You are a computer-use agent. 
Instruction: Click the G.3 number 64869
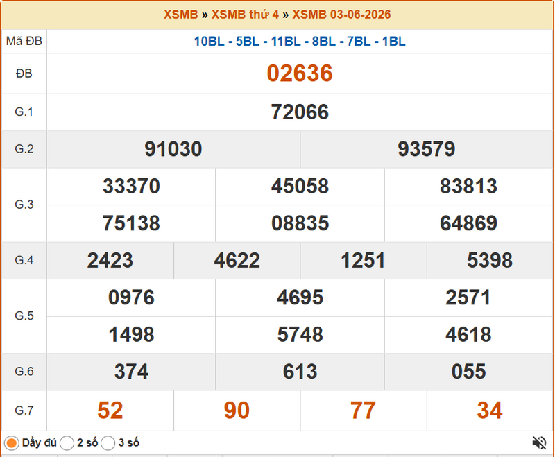[468, 223]
